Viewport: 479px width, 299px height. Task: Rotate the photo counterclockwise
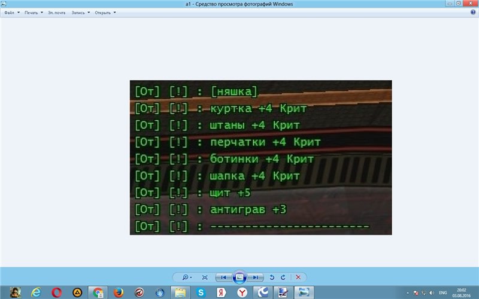coord(272,277)
